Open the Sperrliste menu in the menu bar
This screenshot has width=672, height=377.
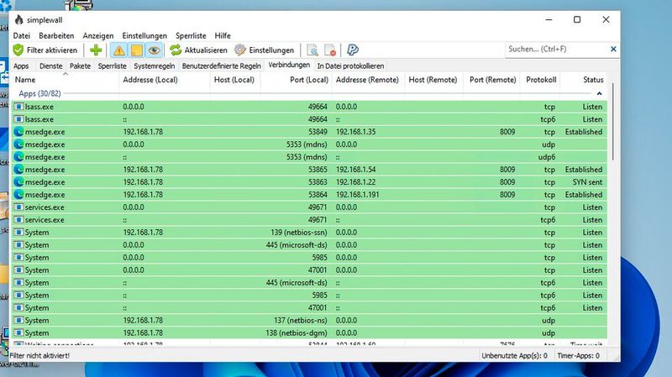click(x=191, y=35)
